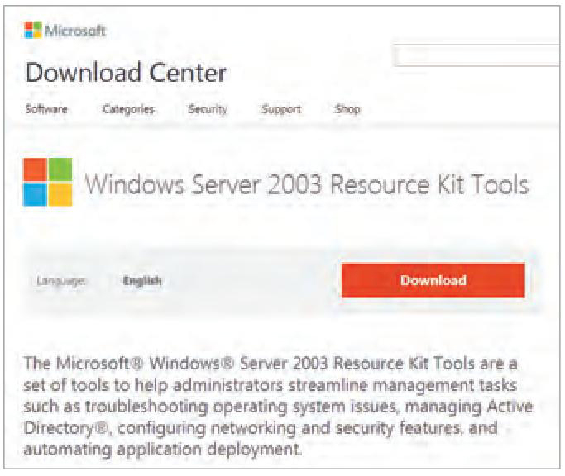Click the Download Center heading
565x476 pixels.
point(126,73)
